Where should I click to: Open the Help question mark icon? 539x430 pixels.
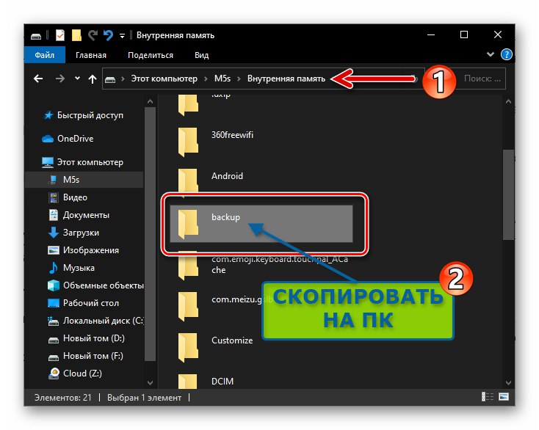point(507,54)
